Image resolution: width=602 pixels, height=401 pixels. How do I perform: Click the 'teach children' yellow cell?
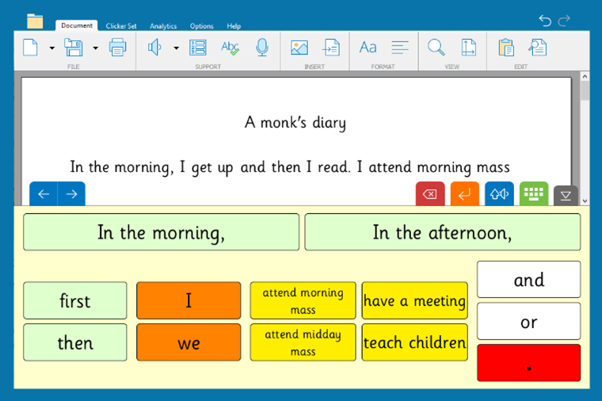414,342
